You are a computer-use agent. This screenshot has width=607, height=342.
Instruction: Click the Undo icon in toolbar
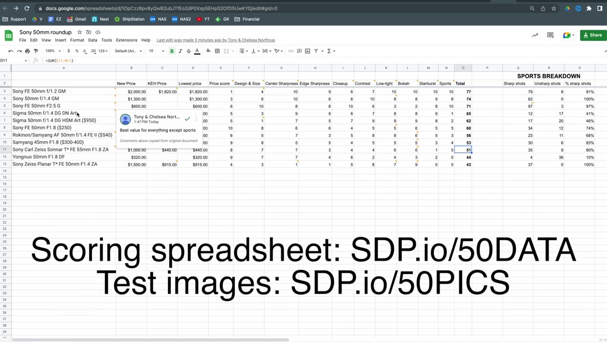(x=11, y=51)
